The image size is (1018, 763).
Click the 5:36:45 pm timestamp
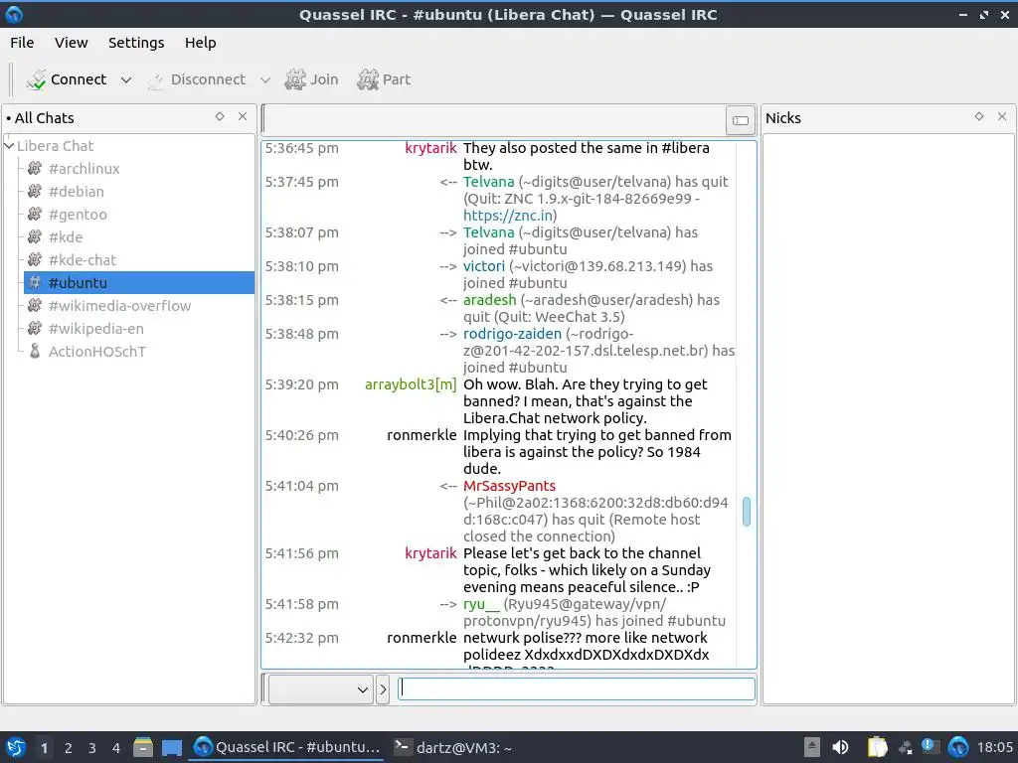click(x=302, y=148)
